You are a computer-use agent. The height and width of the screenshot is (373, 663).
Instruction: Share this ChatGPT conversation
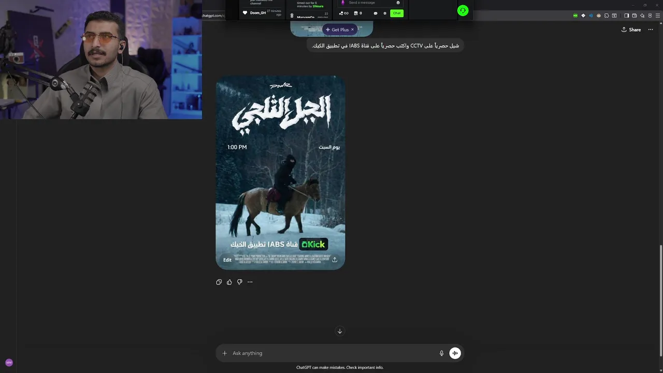631,30
